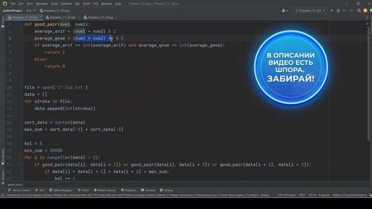372x209 pixels.
Task: Click the Stop icon in toolbar
Action: click(351, 10)
